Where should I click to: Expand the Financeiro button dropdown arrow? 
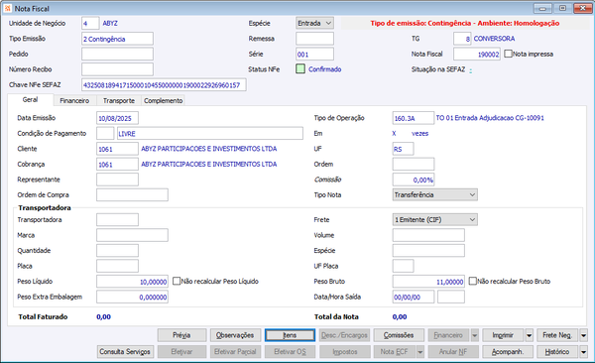tap(474, 335)
